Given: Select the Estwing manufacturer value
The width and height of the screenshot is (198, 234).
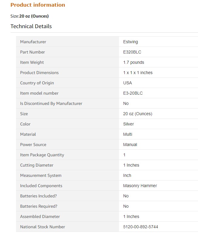Looking at the screenshot, I should click(130, 42).
